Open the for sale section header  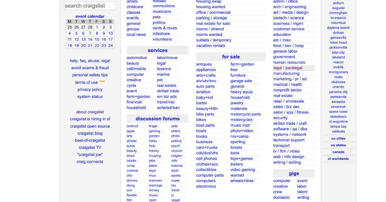pos(231,57)
